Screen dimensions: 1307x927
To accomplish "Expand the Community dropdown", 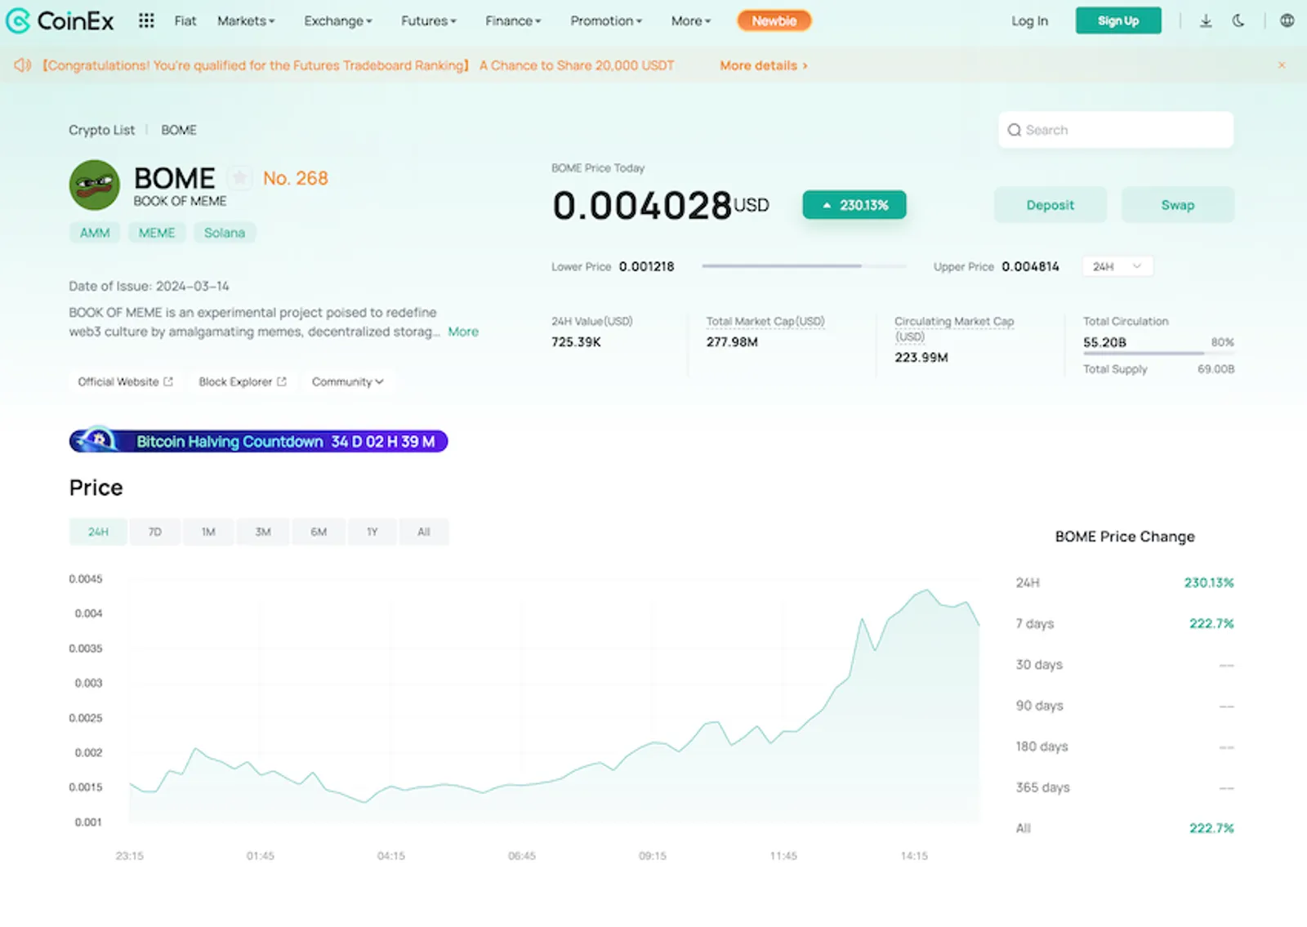I will coord(348,381).
